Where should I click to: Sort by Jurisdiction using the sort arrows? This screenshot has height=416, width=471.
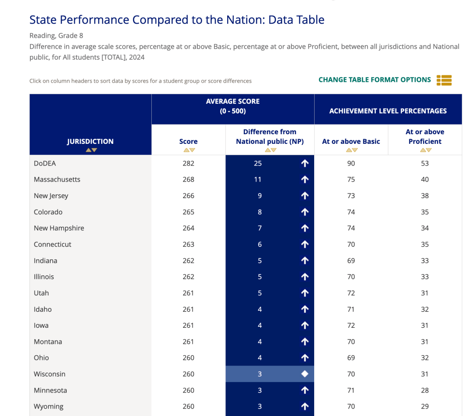[91, 150]
